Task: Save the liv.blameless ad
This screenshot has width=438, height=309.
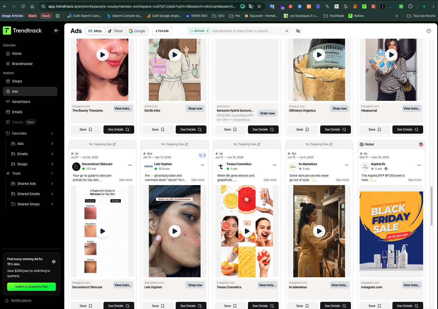Action: click(303, 306)
